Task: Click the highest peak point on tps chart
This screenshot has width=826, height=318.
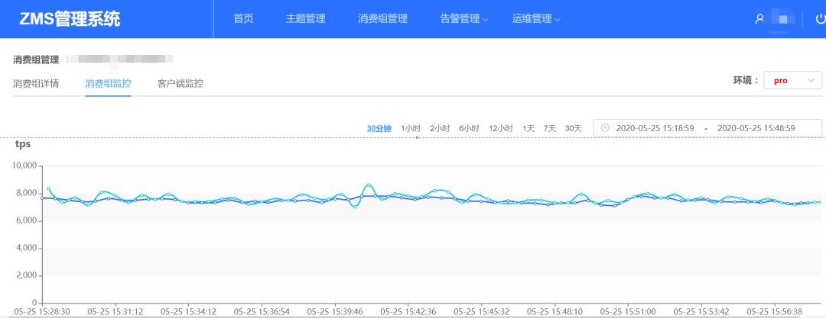Action: [368, 185]
